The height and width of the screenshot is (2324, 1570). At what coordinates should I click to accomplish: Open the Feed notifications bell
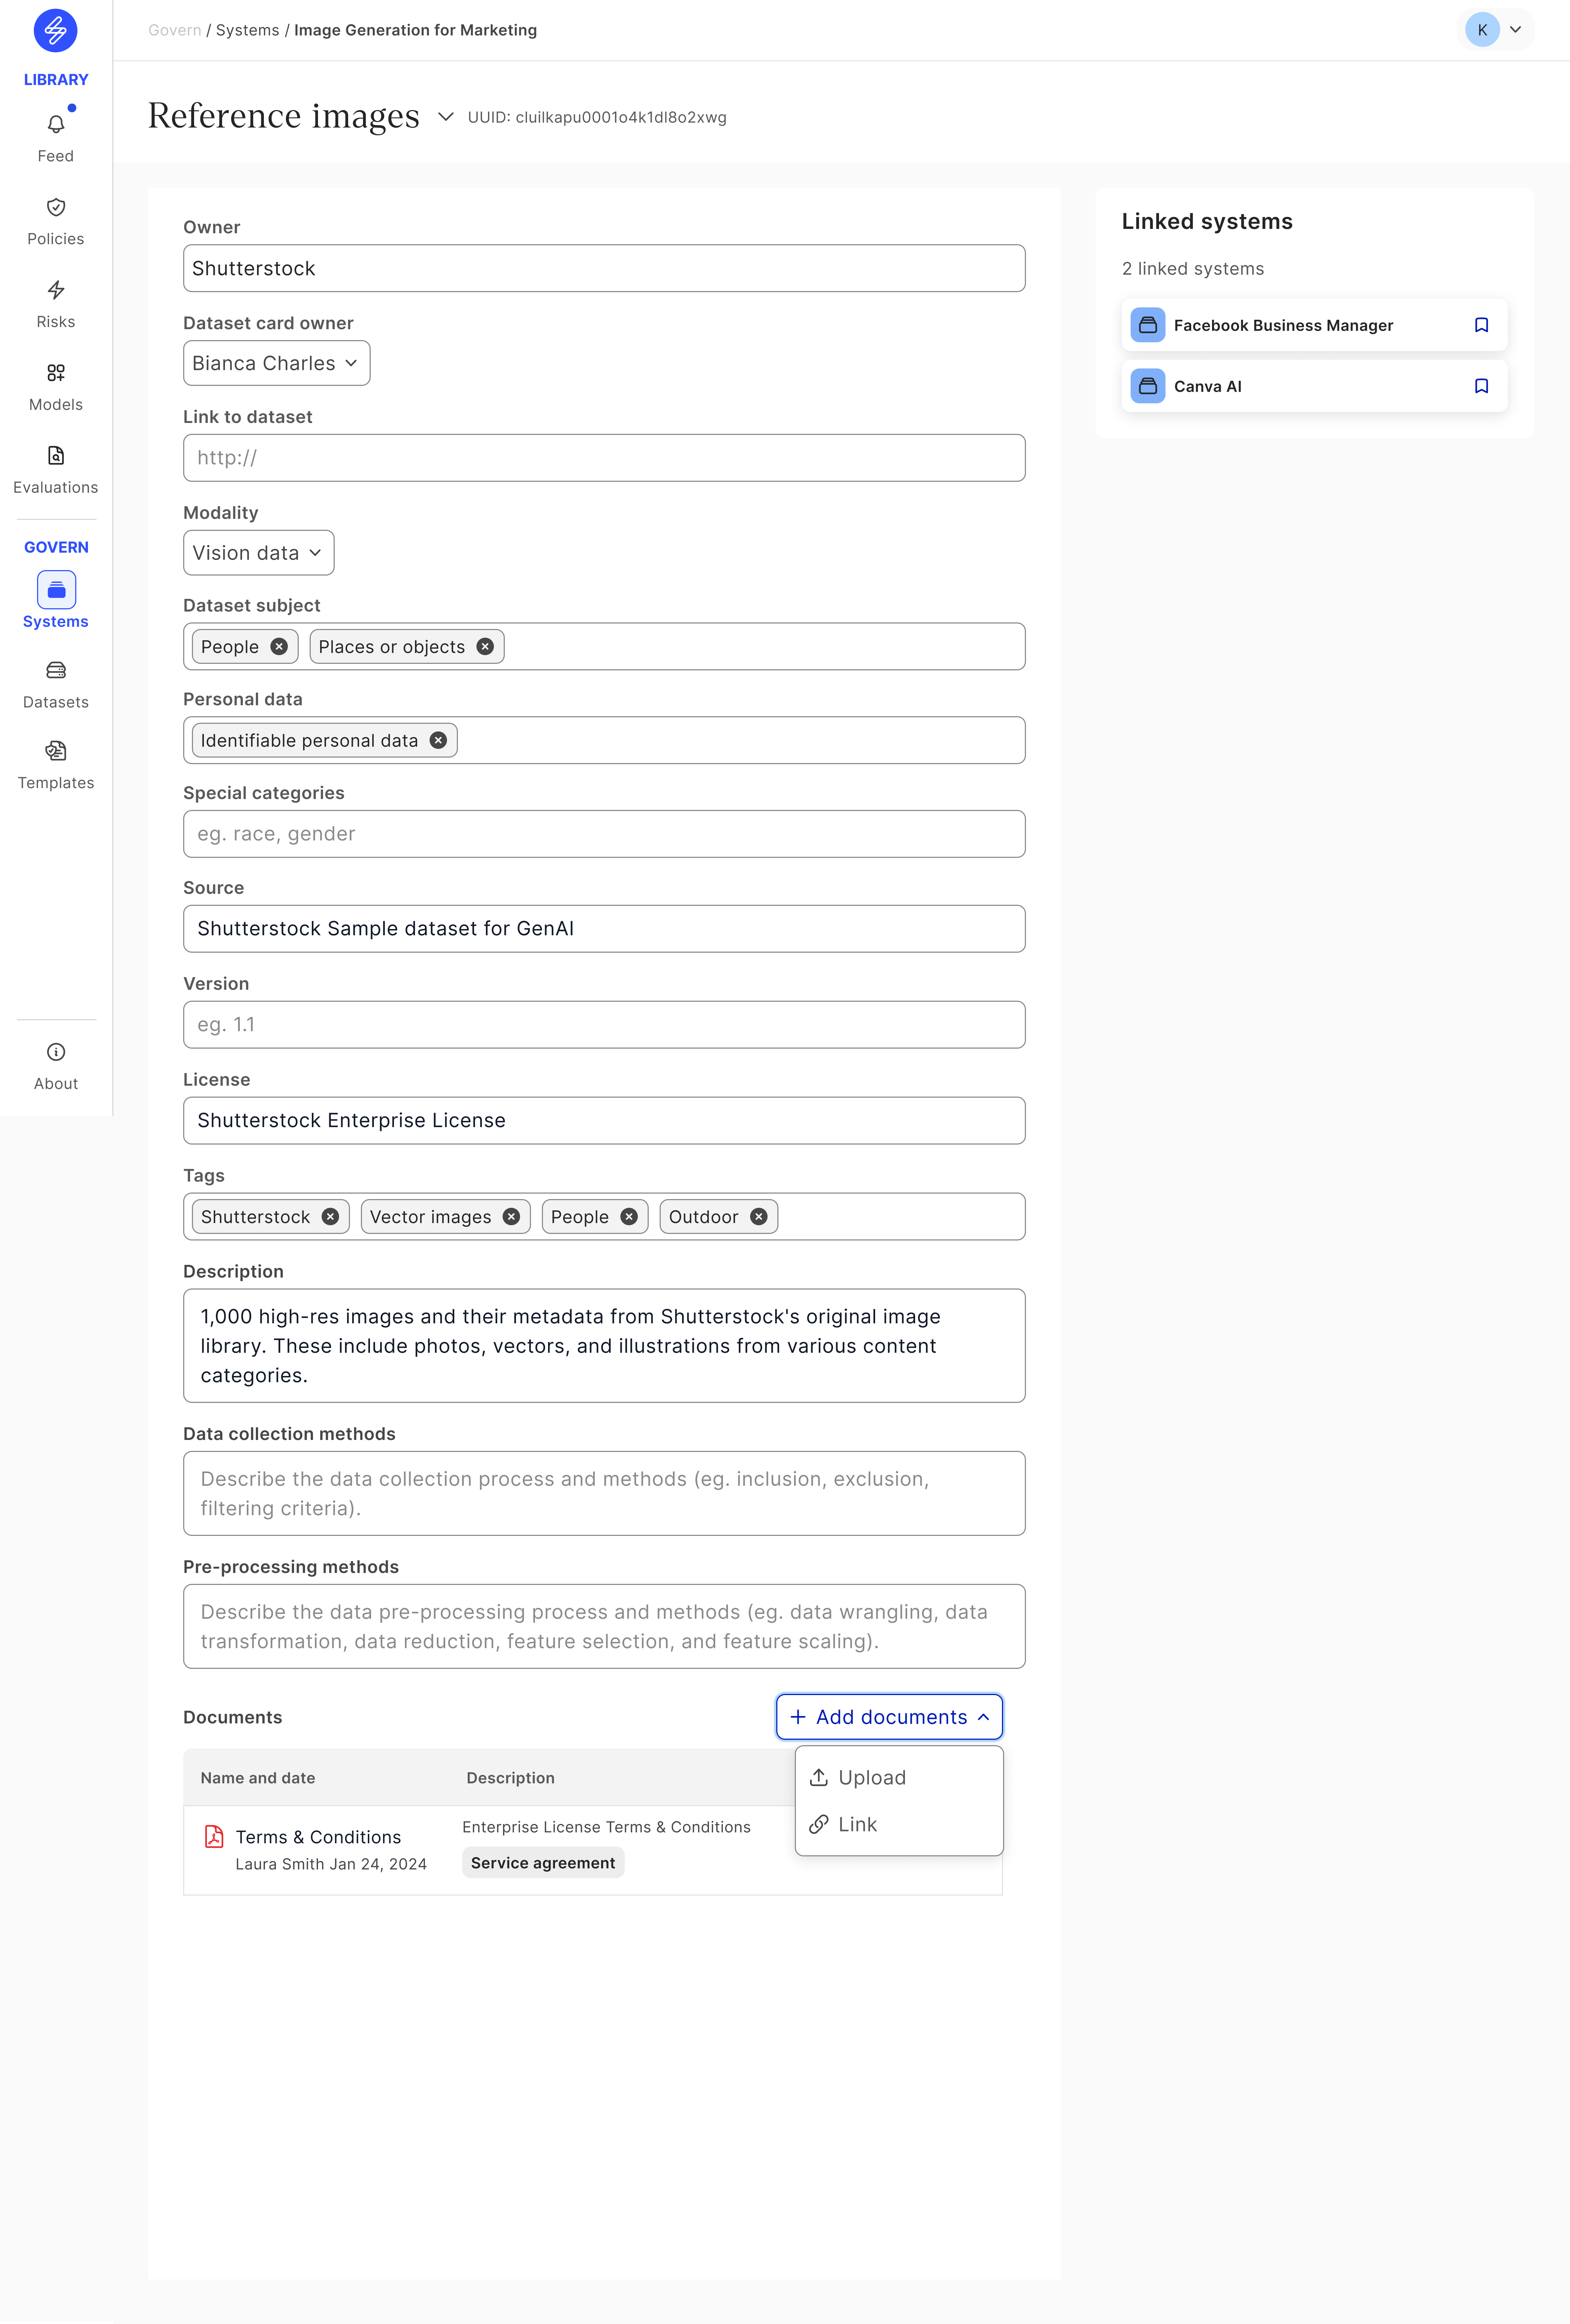[56, 124]
